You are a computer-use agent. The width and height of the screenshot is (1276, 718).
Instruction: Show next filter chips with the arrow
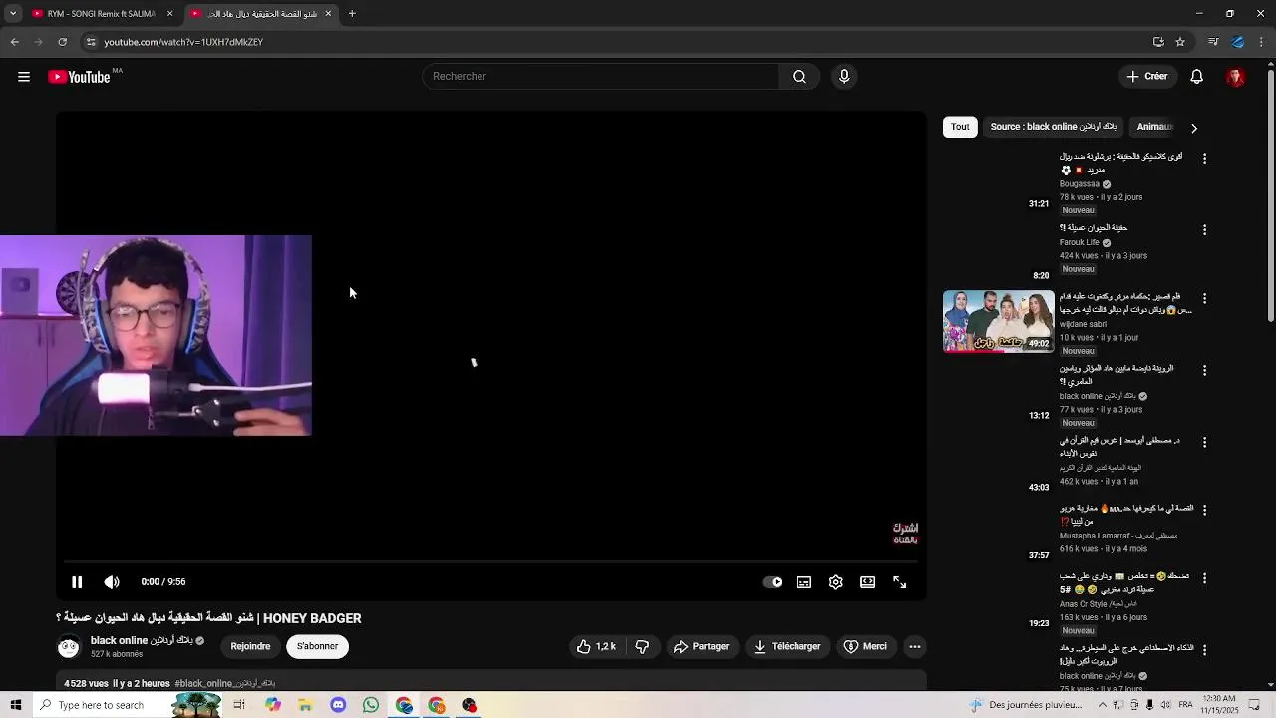(x=1193, y=128)
